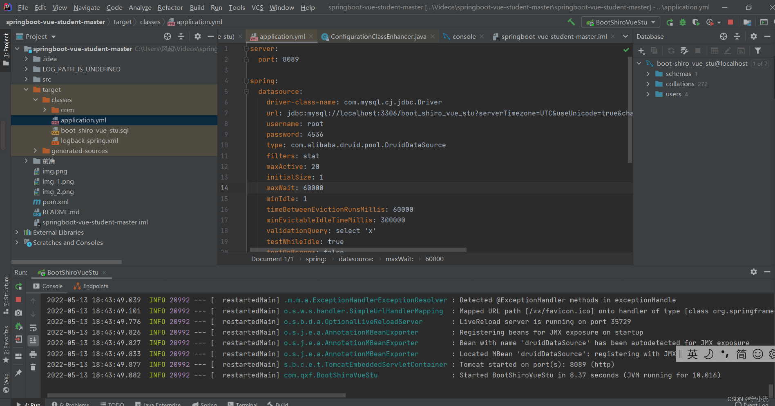The image size is (775, 406).
Task: Select logback-spring.xml in Project tree
Action: [89, 140]
